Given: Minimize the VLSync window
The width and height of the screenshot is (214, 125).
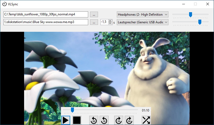Looking at the screenshot, I should click(184, 4).
